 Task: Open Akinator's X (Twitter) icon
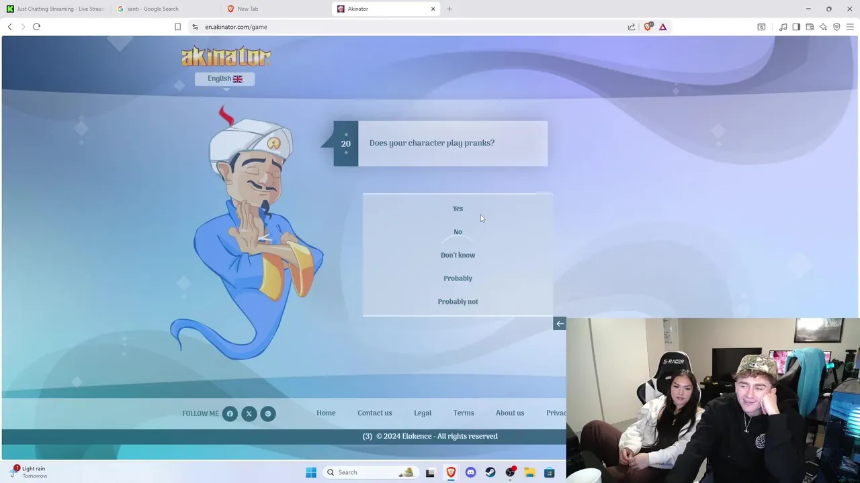point(249,414)
